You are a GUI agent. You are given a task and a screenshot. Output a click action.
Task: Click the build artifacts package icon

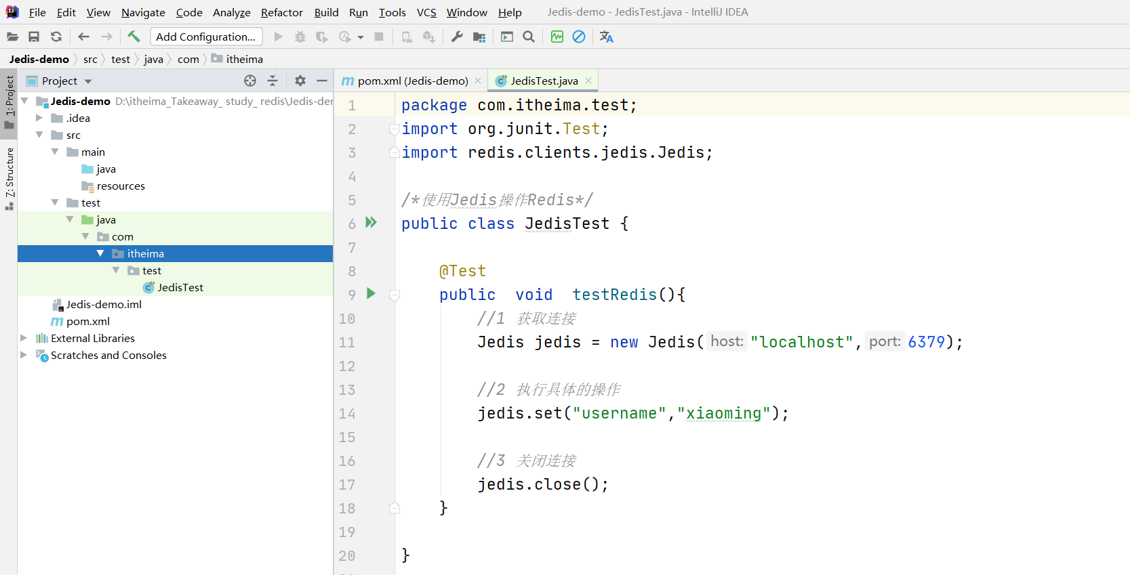428,37
